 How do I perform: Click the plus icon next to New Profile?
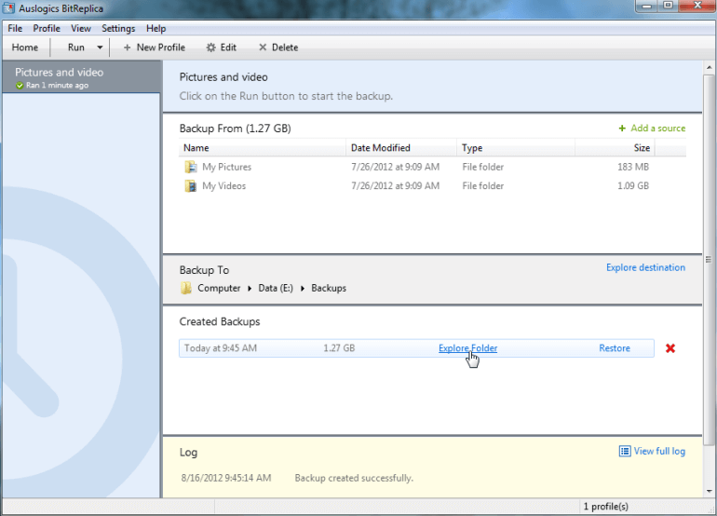(x=128, y=48)
